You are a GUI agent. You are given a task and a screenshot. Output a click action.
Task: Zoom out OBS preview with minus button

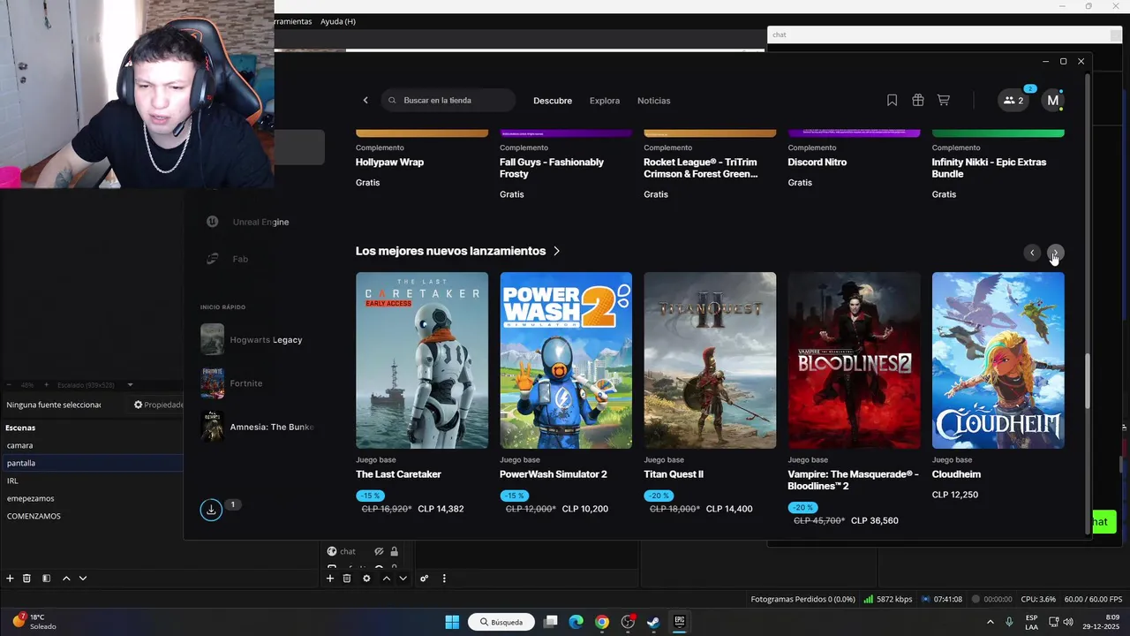(10, 385)
